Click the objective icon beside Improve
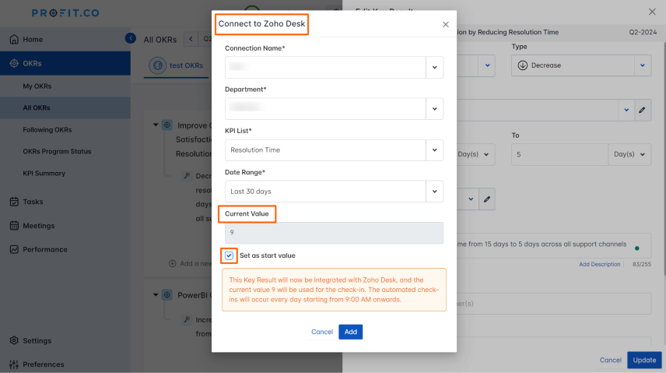Viewport: 666px width, 373px height. click(x=167, y=125)
